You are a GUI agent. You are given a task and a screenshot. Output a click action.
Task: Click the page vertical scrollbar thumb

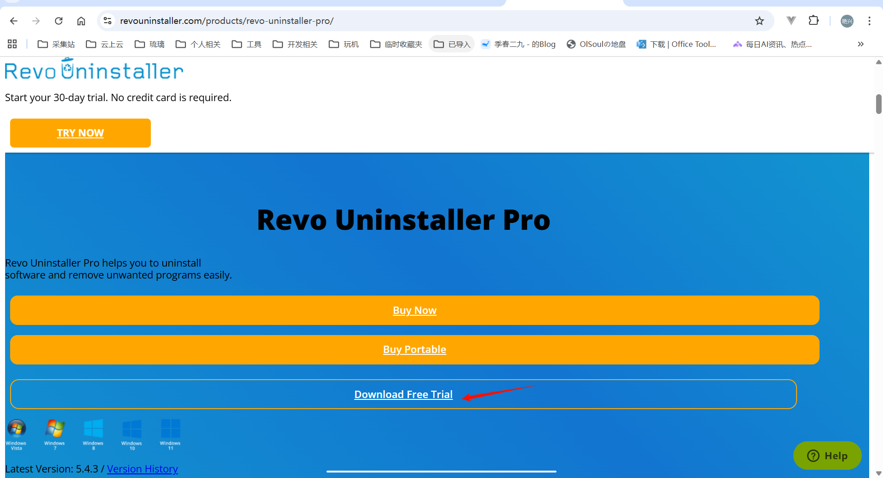click(x=878, y=104)
